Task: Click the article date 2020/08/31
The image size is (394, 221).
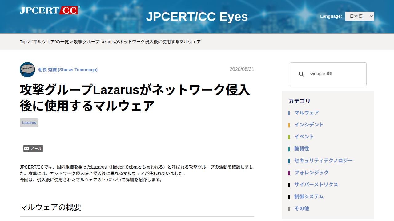Action: point(242,69)
